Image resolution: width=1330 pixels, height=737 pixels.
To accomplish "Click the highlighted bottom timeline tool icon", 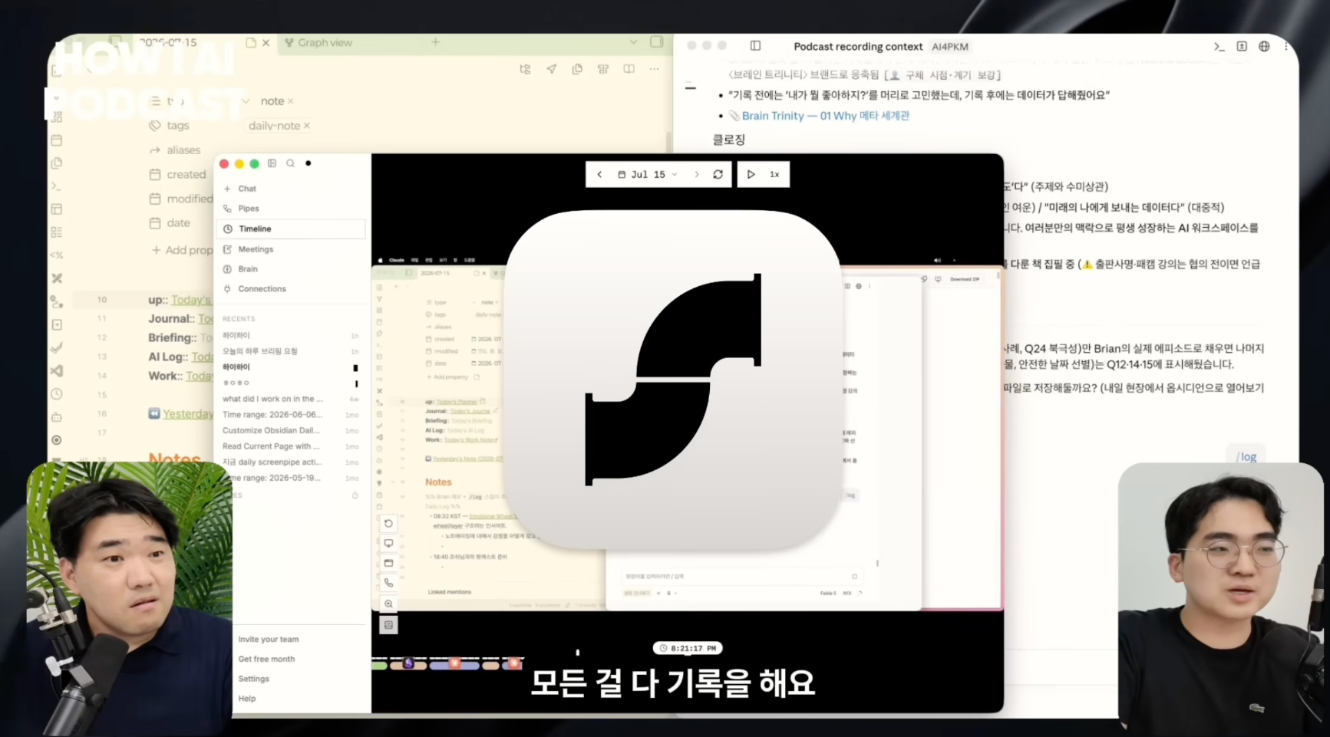I will pos(388,625).
